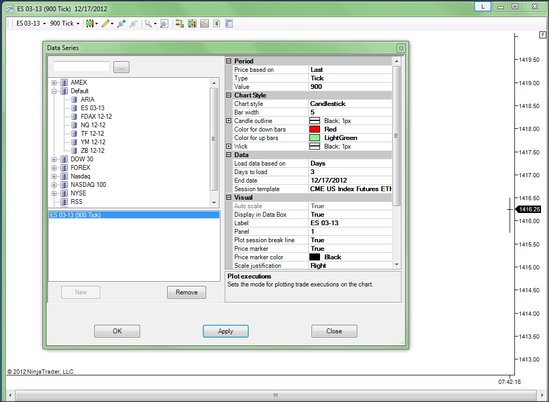Click the 1416.25 price marker
This screenshot has width=549, height=402.
529,209
